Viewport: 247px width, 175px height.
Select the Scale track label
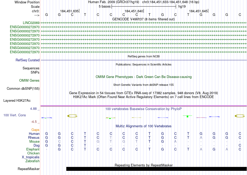click(35, 7)
